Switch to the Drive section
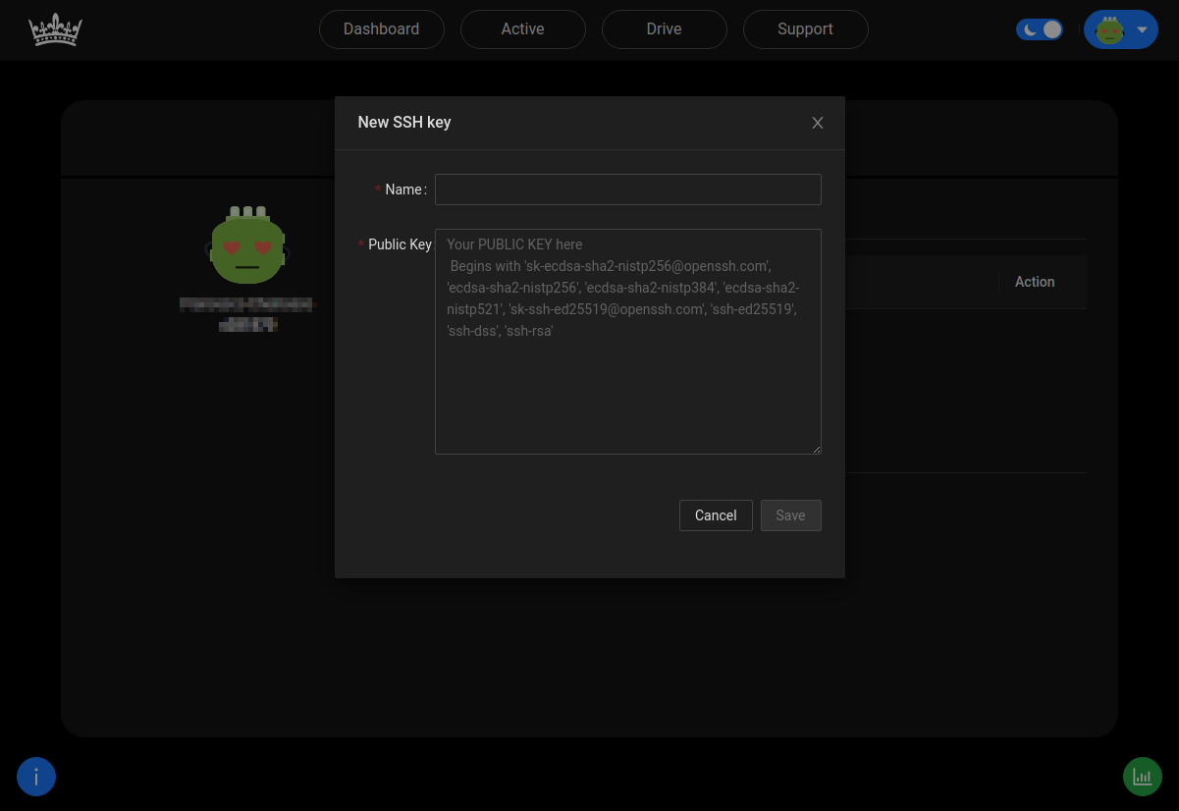The image size is (1179, 811). click(664, 29)
